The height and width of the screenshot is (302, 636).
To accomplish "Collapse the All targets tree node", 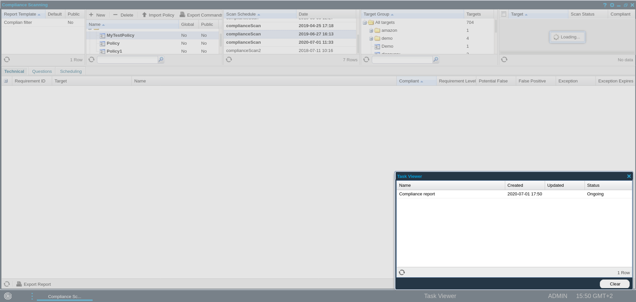I will 364,23.
